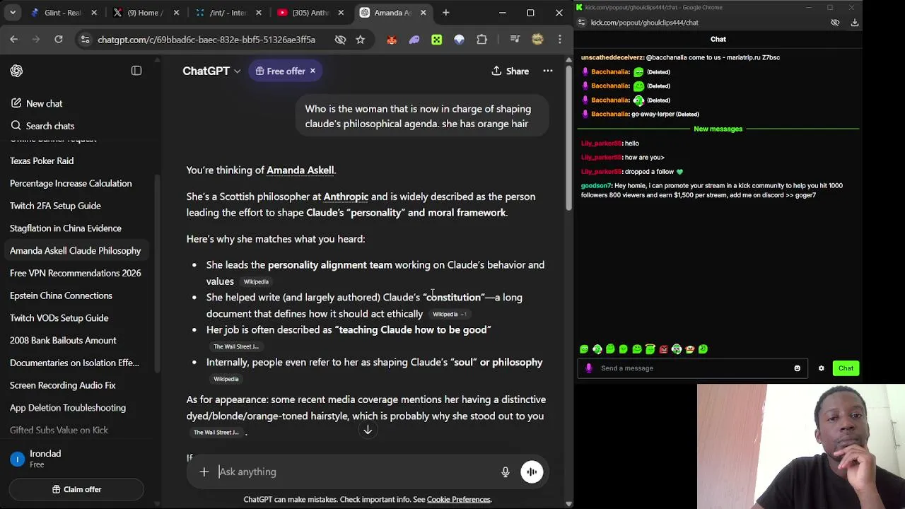Click the chatgpt.com address bar URL
Screen dimensions: 905x509
click(206, 40)
